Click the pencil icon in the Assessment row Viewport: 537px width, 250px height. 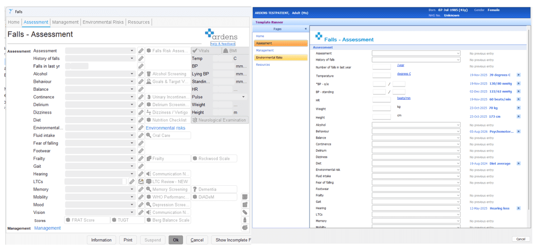141,51
